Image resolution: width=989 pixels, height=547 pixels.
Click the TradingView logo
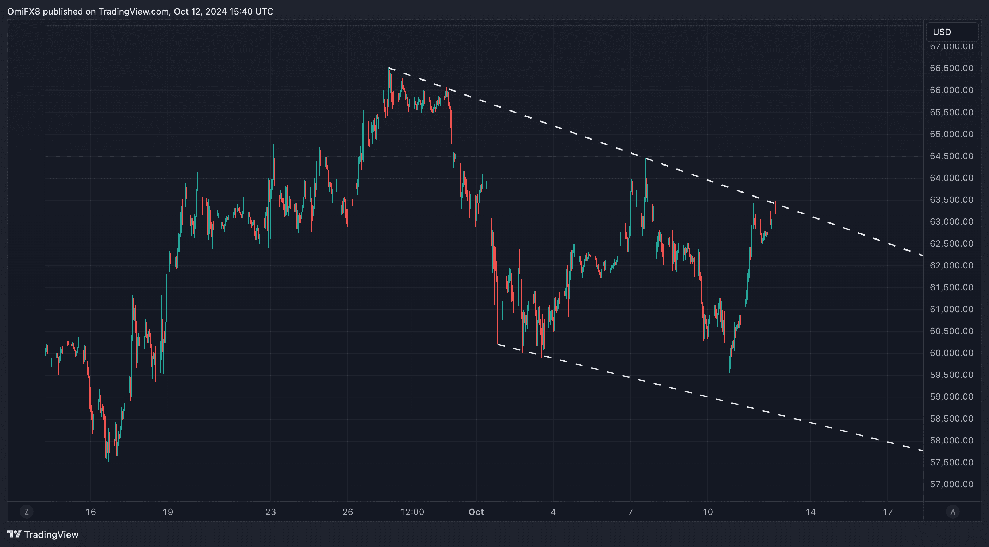tap(43, 534)
